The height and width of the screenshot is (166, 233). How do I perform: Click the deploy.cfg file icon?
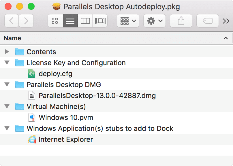pos(32,73)
